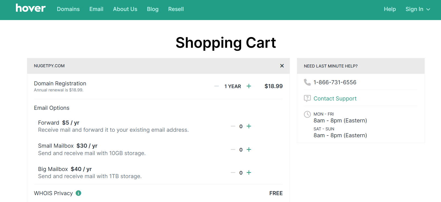Add one Small Mailbox
Image resolution: width=441 pixels, height=202 pixels.
click(249, 150)
